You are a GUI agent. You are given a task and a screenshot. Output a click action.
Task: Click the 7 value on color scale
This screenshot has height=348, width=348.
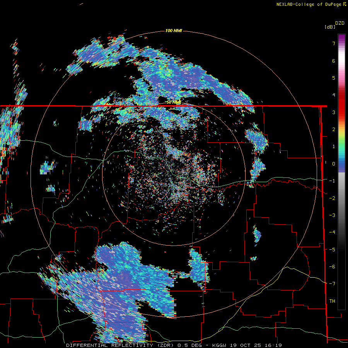(x=334, y=43)
